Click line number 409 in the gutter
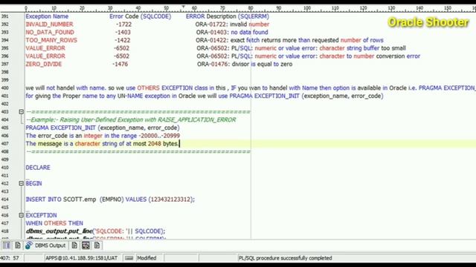The width and height of the screenshot is (476, 267). pos(5,159)
